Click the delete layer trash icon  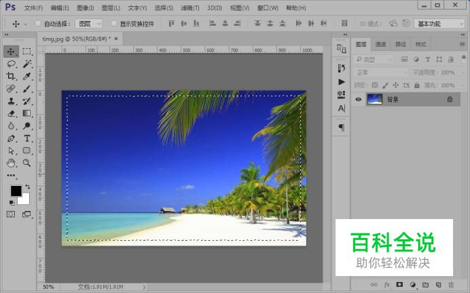coord(451,284)
